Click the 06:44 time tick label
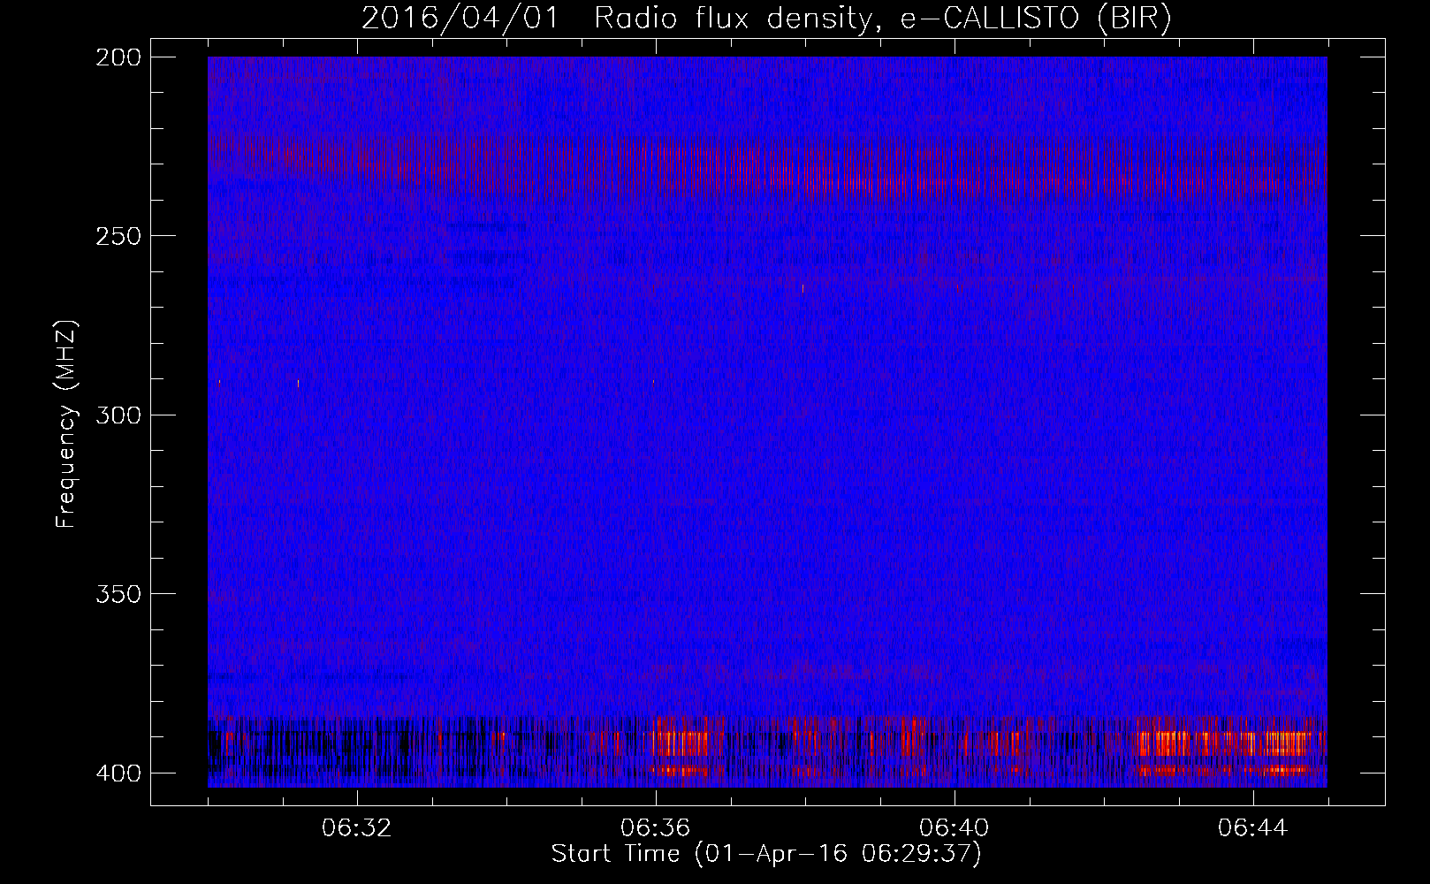 (x=1252, y=828)
